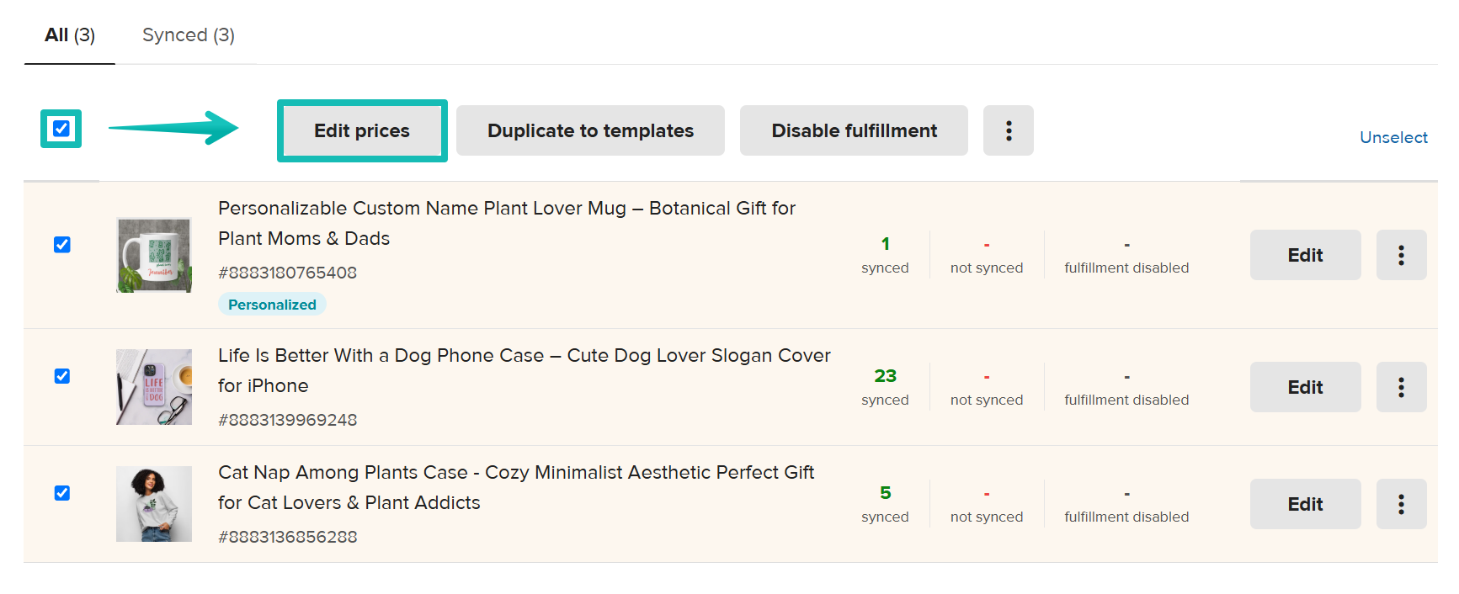The width and height of the screenshot is (1459, 594).
Task: Edit the Plant Lover Mug product
Action: [1305, 255]
